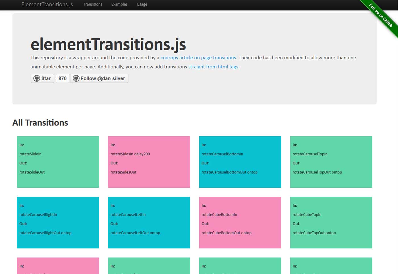Click the GitHub octocat icon on Star button

pos(37,78)
